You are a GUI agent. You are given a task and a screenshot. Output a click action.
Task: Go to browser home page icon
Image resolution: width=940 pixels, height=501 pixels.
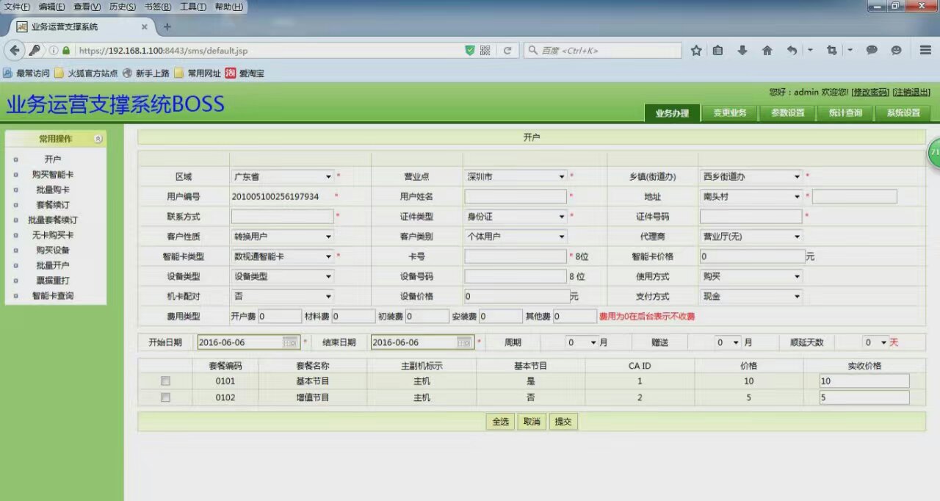click(767, 51)
